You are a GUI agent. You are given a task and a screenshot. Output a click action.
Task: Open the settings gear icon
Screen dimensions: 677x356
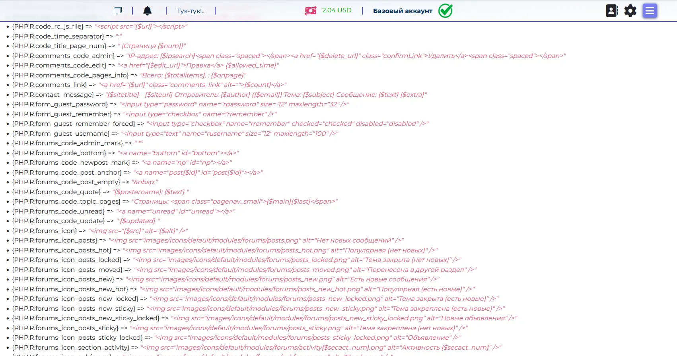630,11
